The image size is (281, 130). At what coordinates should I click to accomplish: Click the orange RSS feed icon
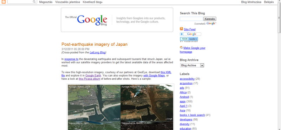click(181, 29)
